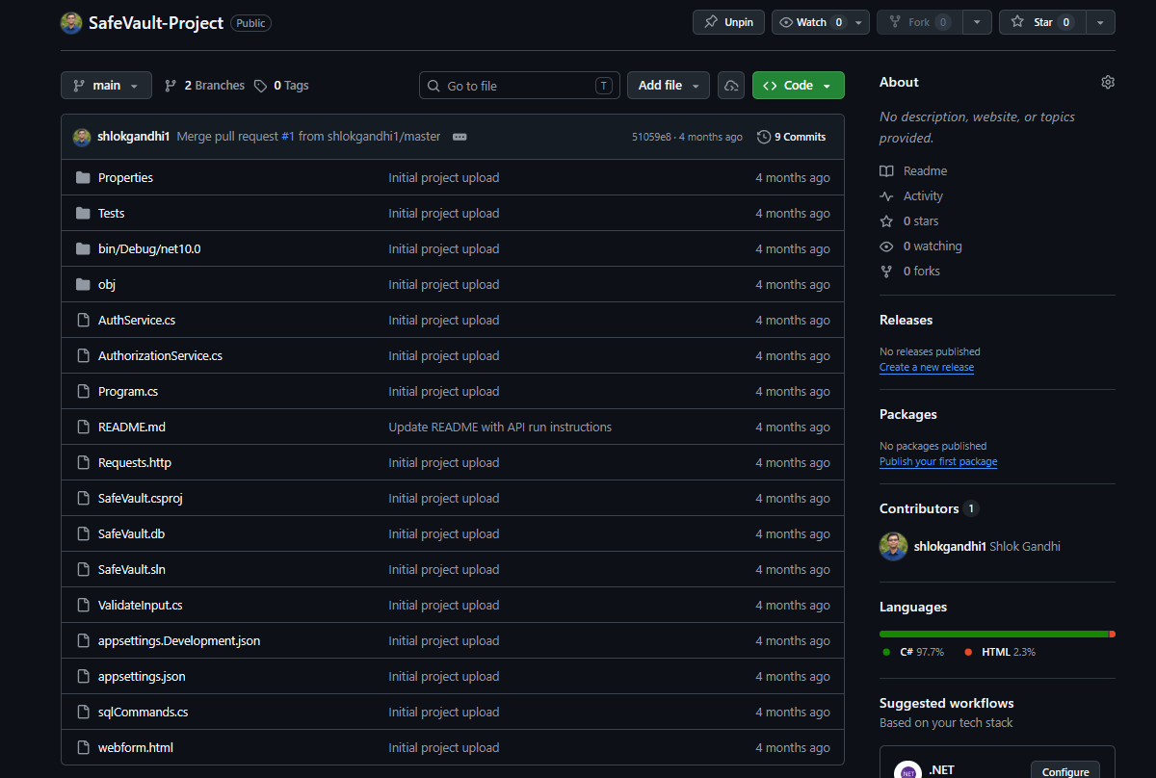Screen dimensions: 1156x778
Task: Configure the .NET workflow
Action: pyautogui.click(x=1065, y=772)
